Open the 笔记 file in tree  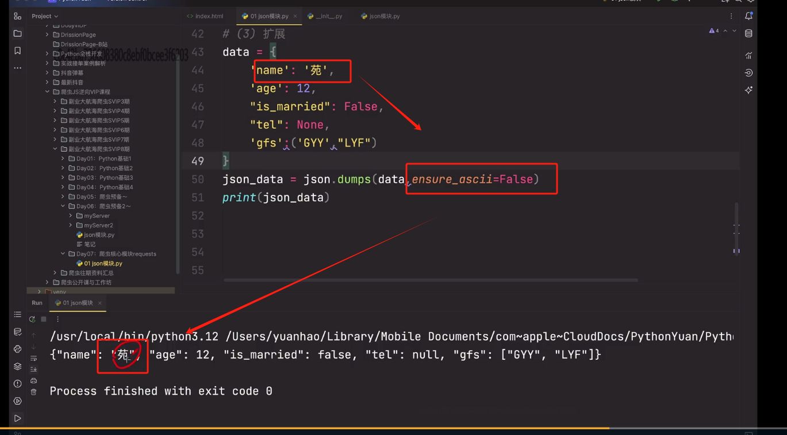[86, 244]
